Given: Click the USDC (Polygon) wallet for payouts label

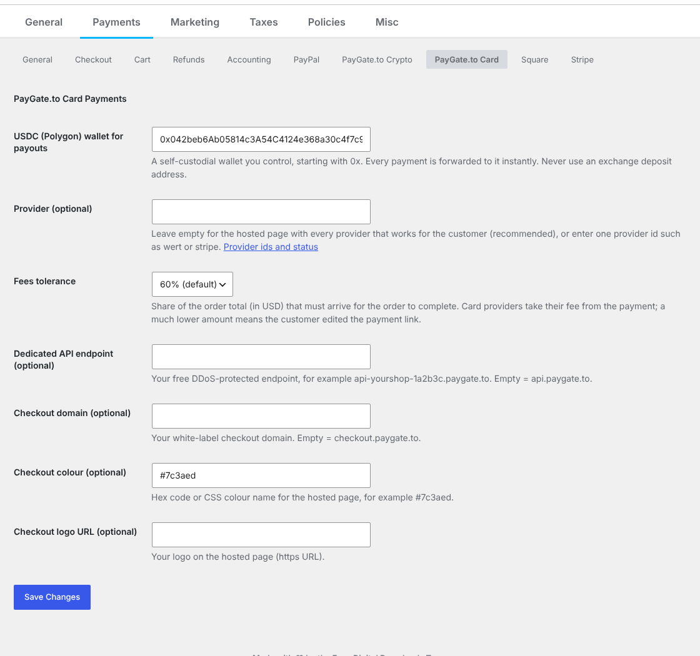Looking at the screenshot, I should [x=68, y=142].
